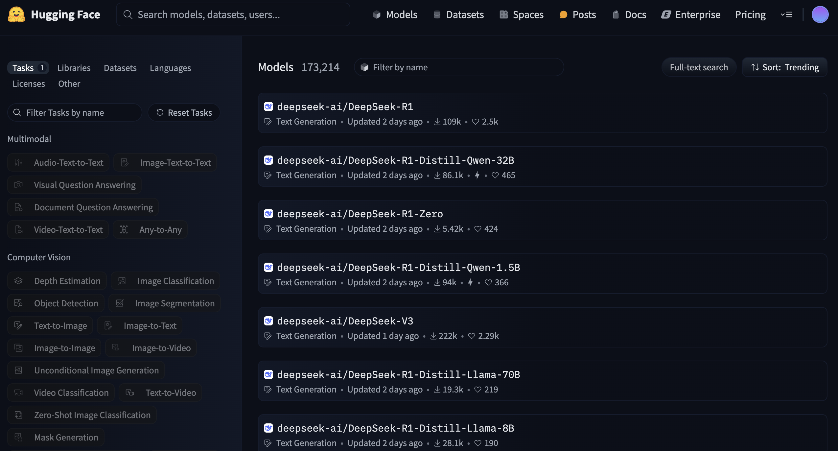Open the user avatar profile menu
The width and height of the screenshot is (838, 451).
tap(820, 14)
